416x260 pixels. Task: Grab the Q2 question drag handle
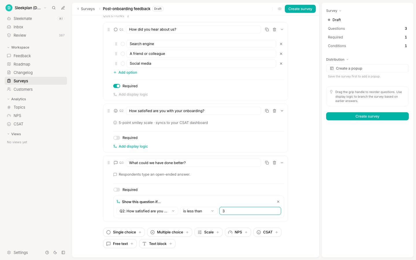[109, 111]
